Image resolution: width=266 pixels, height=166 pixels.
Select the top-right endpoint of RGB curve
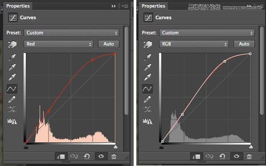tap(250, 54)
